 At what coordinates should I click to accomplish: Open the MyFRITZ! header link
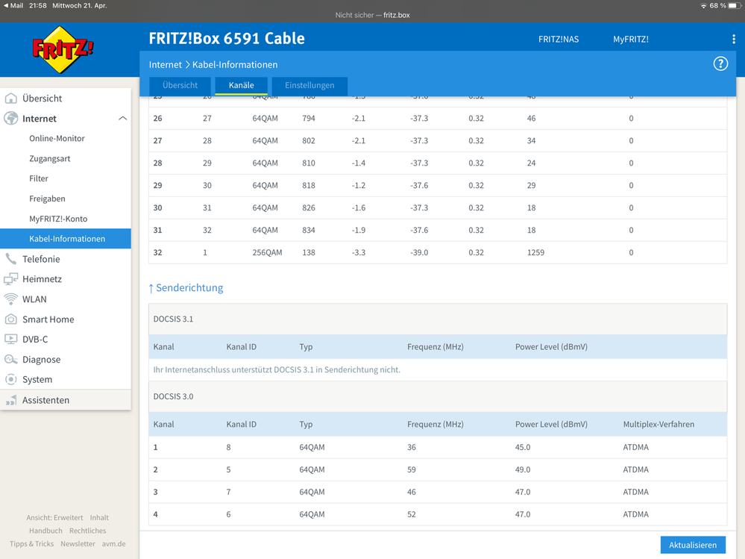[x=630, y=40]
